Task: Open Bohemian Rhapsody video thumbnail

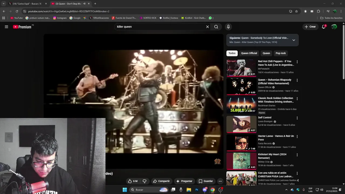Action: coord(241,87)
